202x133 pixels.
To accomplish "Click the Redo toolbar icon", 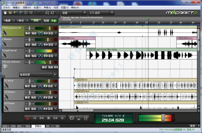I will [42, 13].
